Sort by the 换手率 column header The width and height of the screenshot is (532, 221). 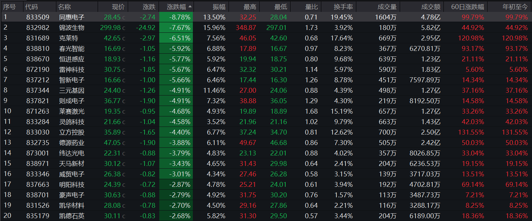point(344,7)
